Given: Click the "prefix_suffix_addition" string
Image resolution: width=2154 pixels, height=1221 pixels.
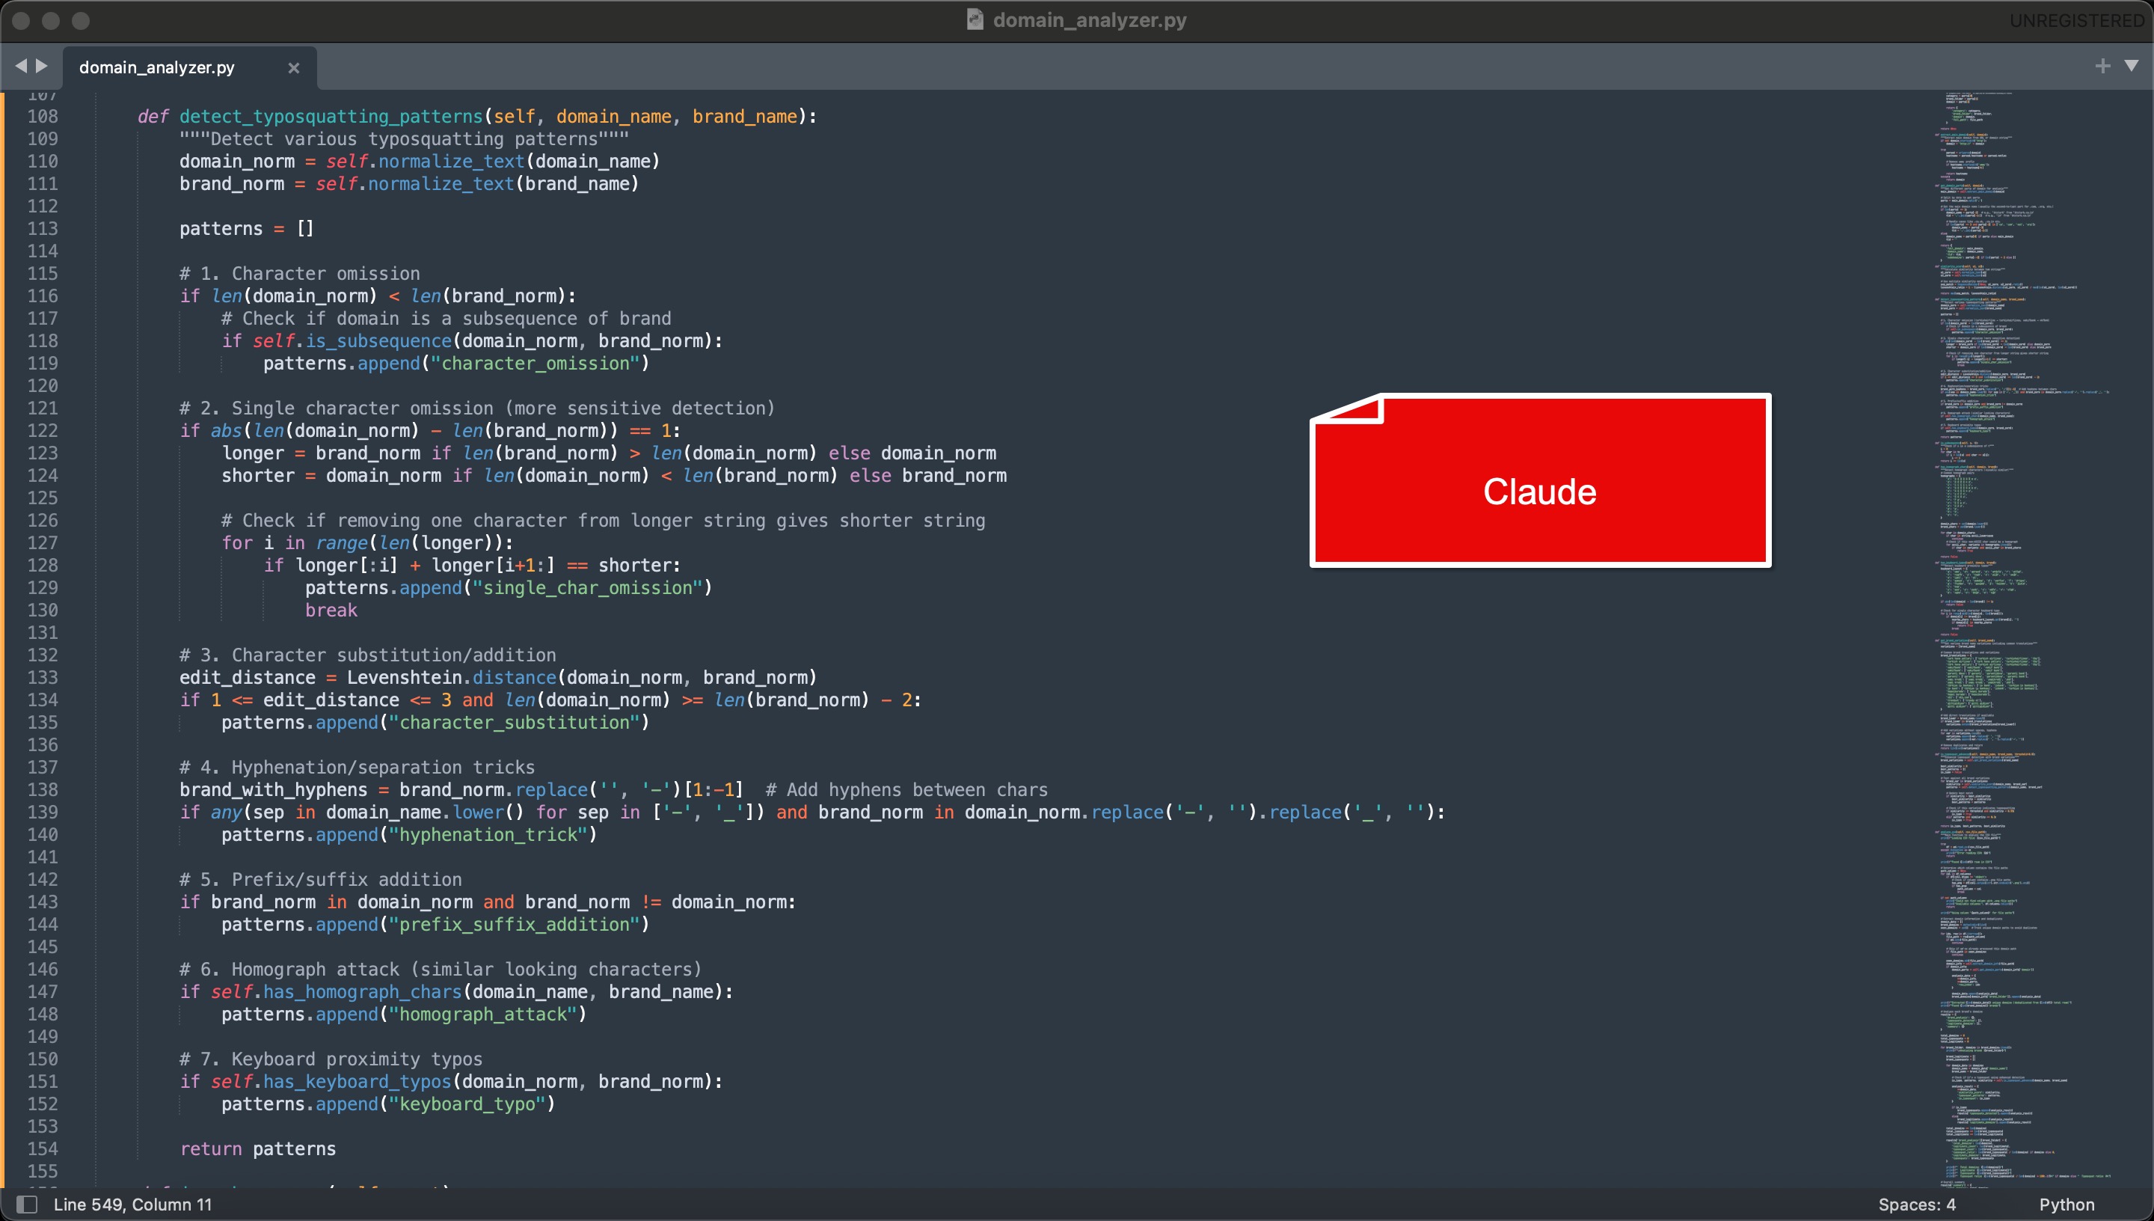Looking at the screenshot, I should 514,925.
